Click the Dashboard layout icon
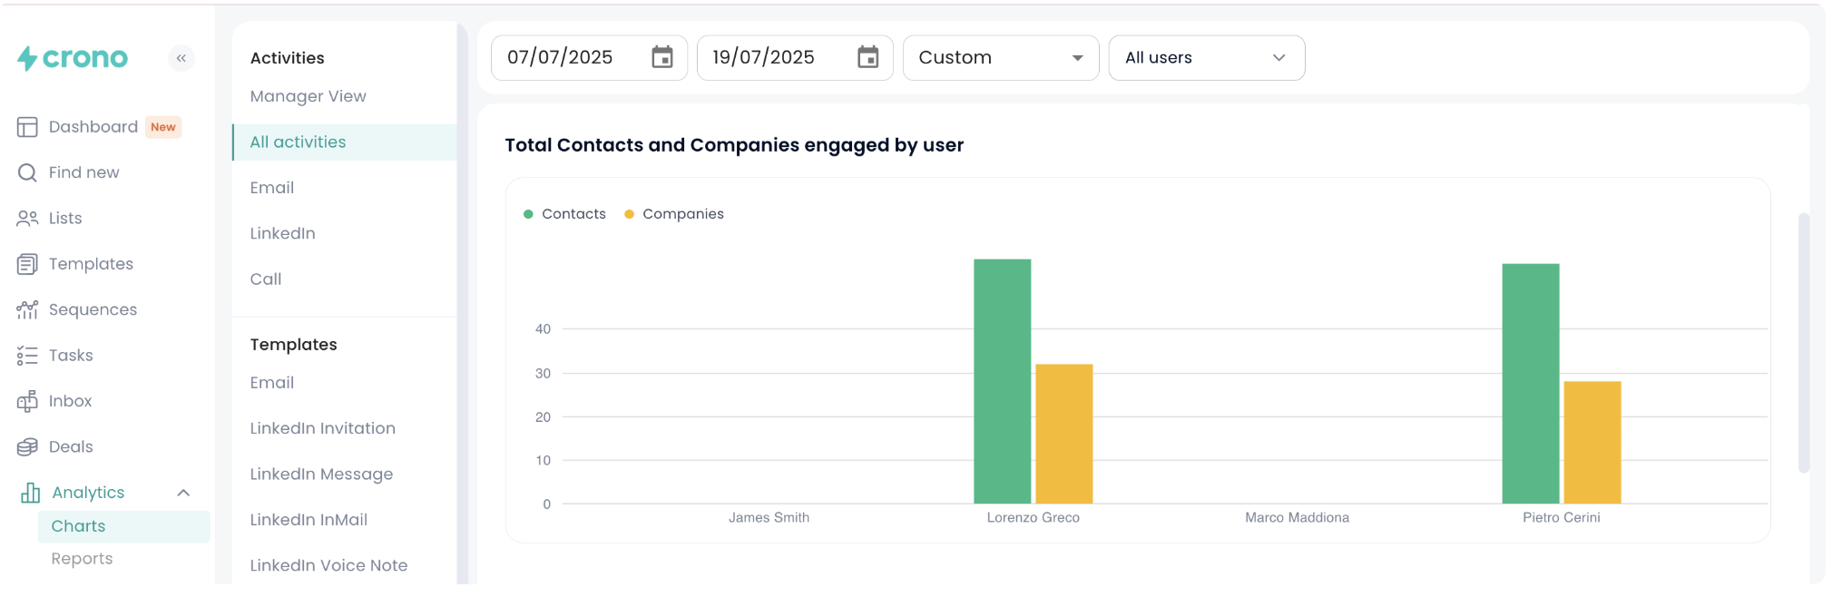Screen dimensions: 1842x597 coord(27,127)
